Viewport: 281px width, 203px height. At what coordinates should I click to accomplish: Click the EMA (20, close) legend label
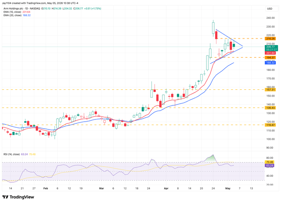click(x=12, y=15)
